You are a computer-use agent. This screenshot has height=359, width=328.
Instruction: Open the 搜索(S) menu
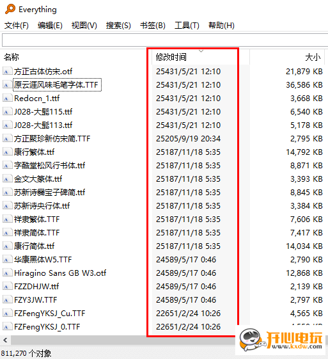[118, 25]
